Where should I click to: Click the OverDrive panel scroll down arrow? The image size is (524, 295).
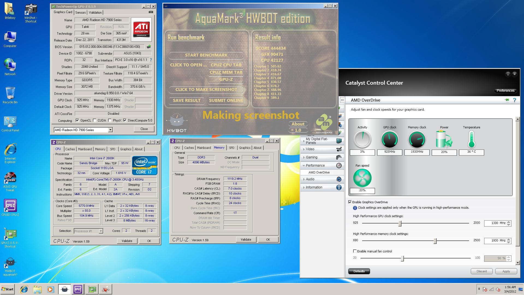click(518, 263)
